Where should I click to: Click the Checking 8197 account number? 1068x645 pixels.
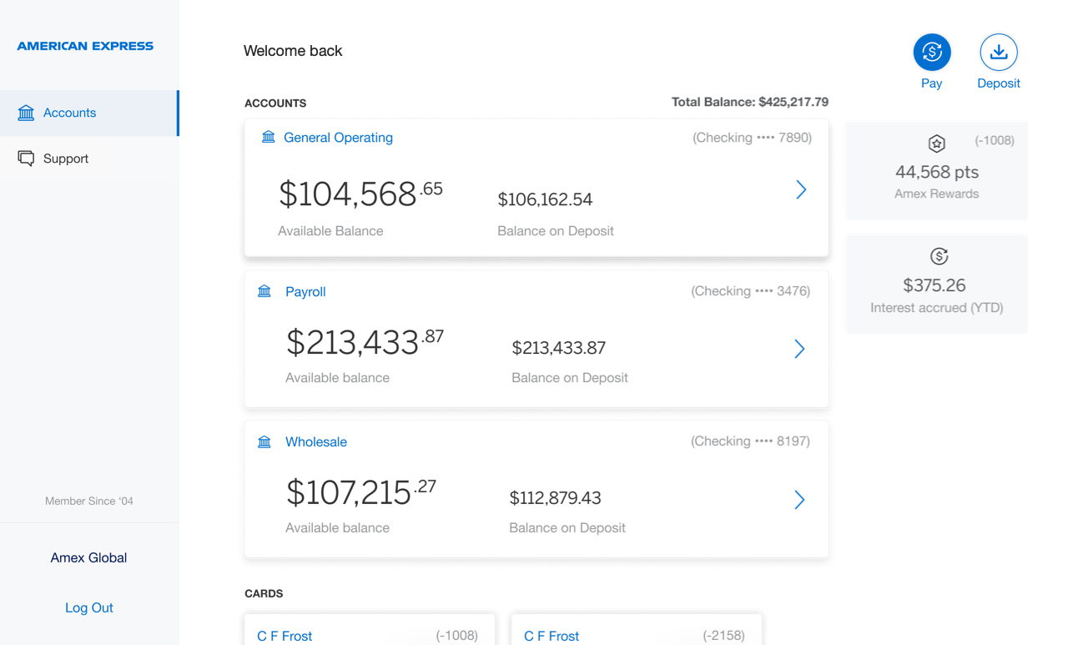point(750,441)
